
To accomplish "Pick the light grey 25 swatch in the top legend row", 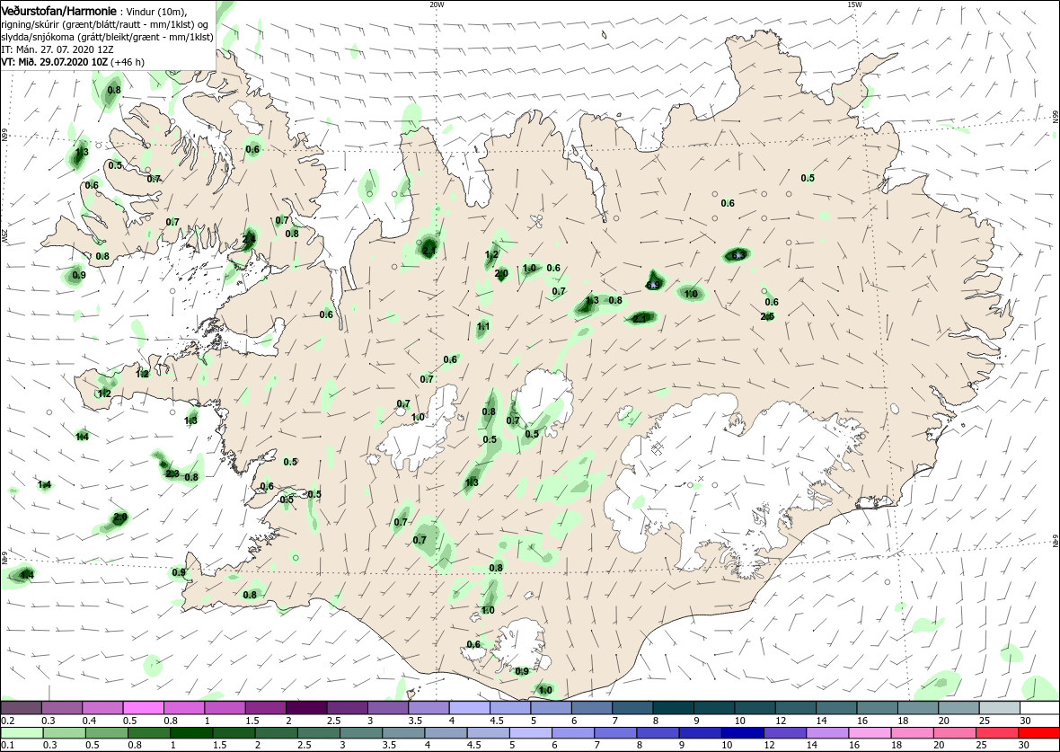I will 999,707.
